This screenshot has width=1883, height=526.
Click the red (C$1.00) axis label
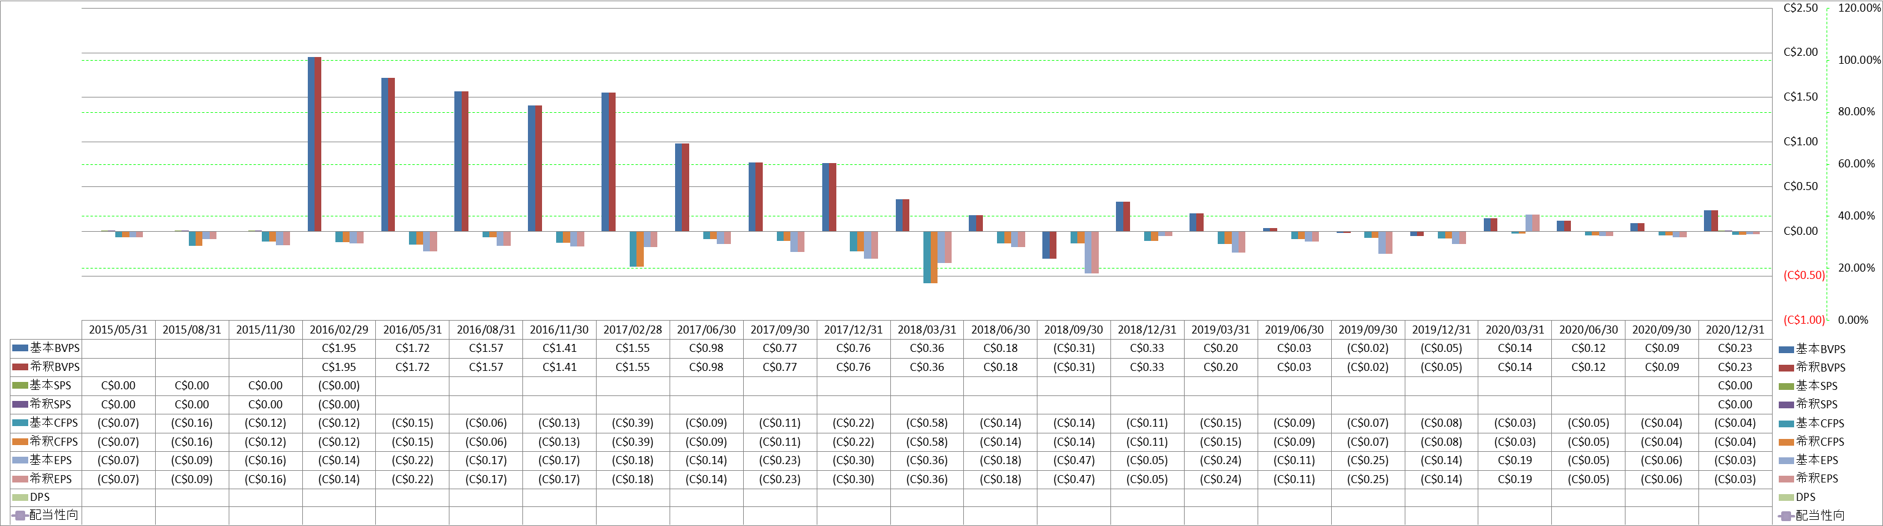[x=1804, y=320]
